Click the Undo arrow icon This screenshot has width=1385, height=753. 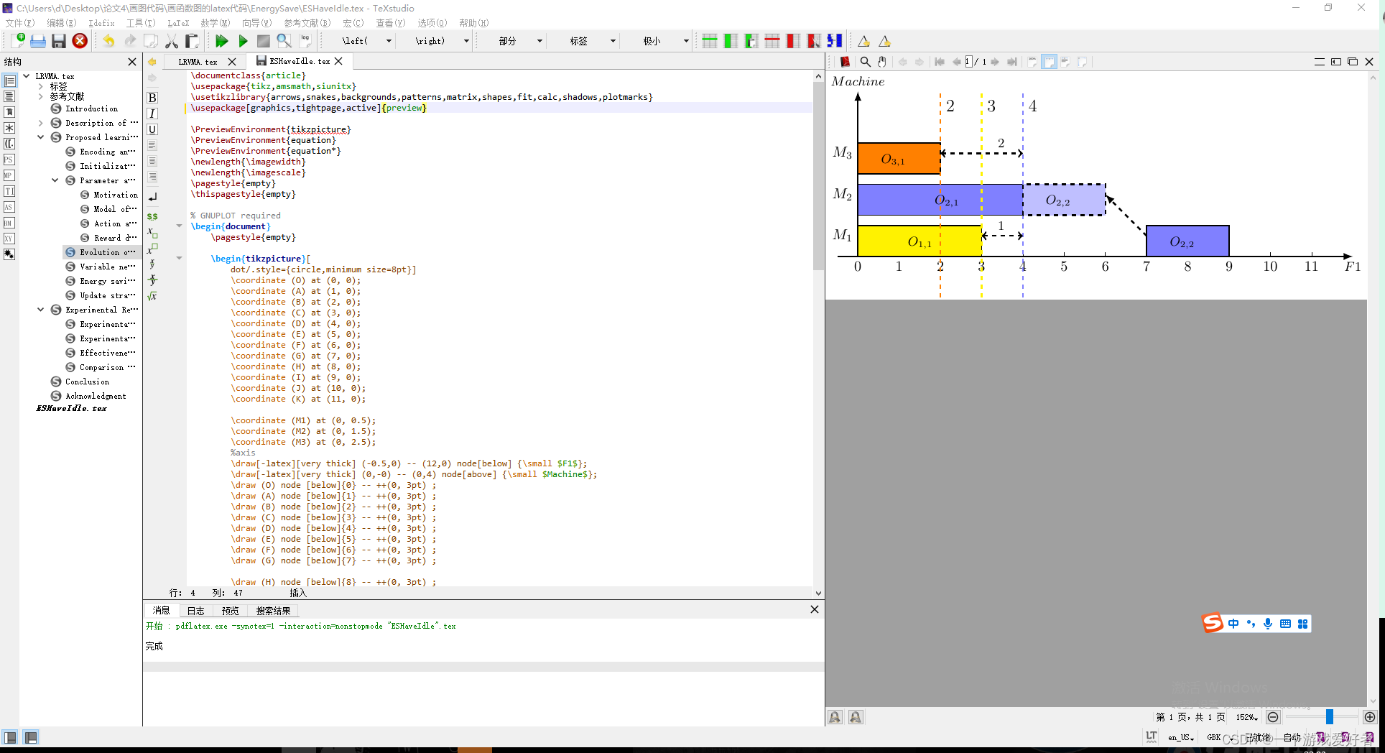[108, 41]
